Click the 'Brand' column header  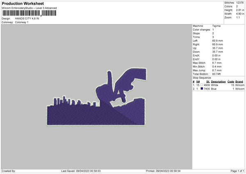click(239, 82)
